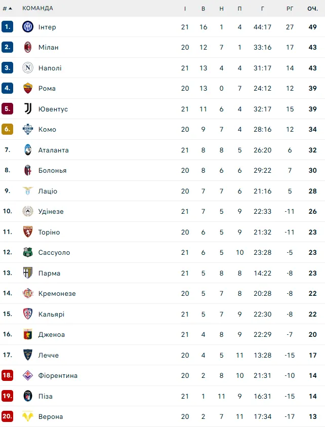The height and width of the screenshot is (427, 325).
Task: Sort standings by РГ goal difference header
Action: coord(290,8)
